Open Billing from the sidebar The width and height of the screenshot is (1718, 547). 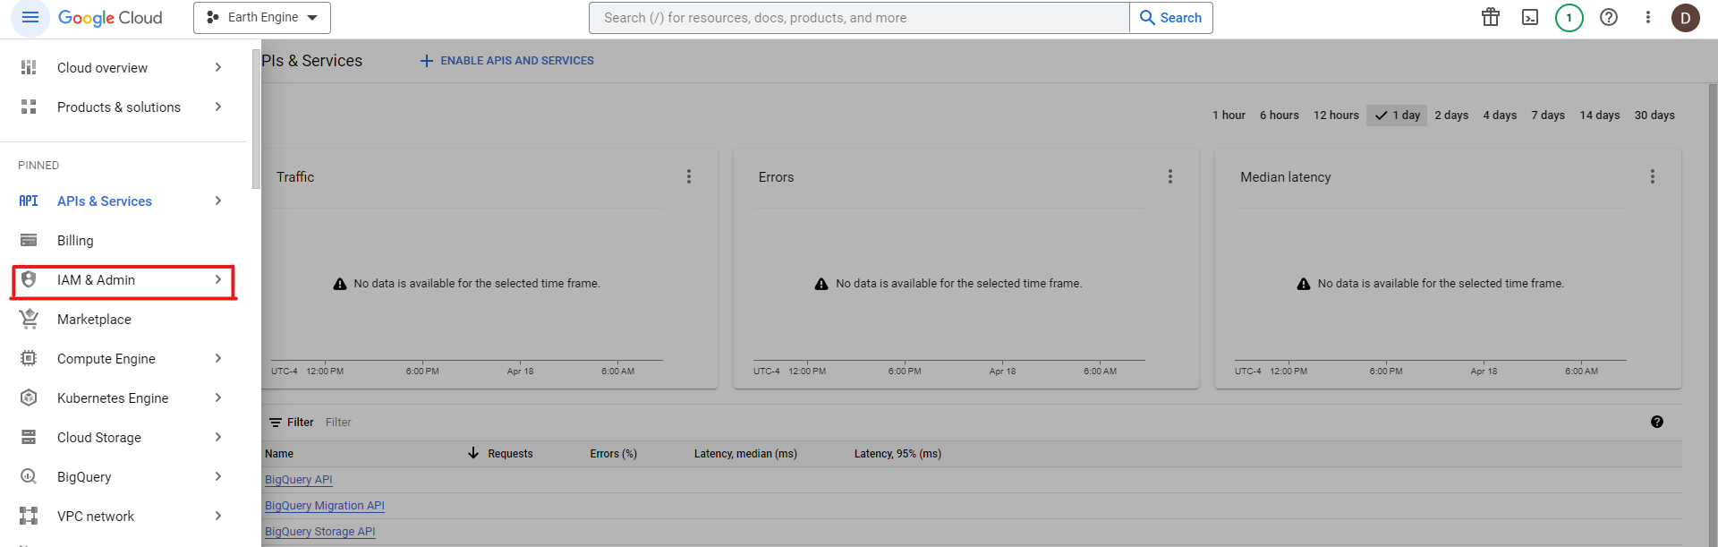click(75, 241)
